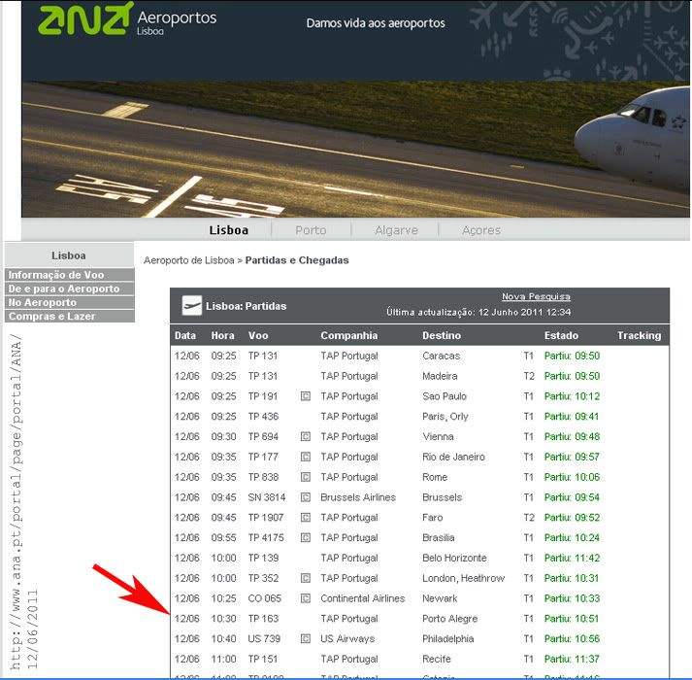The image size is (692, 680).
Task: Click codeshare icon for flight TP 4175
Action: (x=306, y=538)
